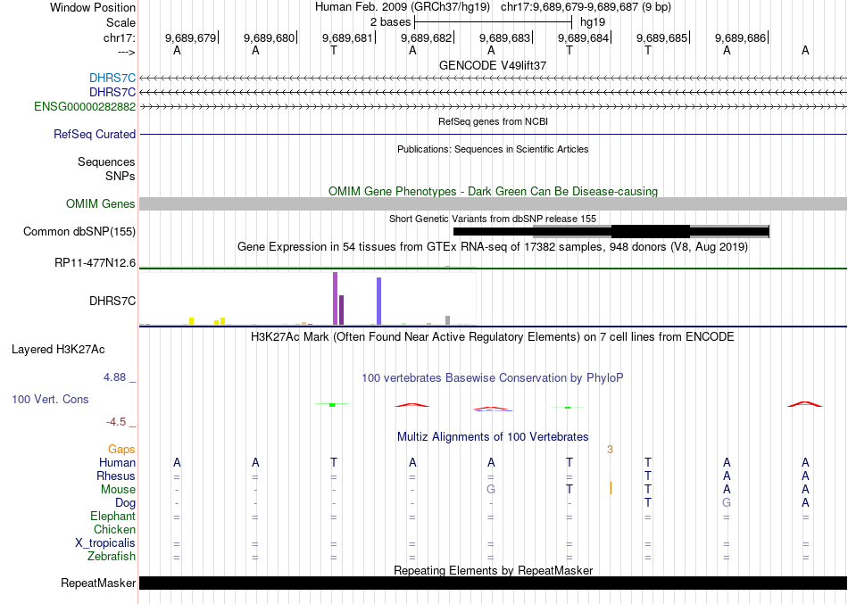Open the RefSeq genes from NCBI title
This screenshot has height=604, width=848.
tap(493, 121)
